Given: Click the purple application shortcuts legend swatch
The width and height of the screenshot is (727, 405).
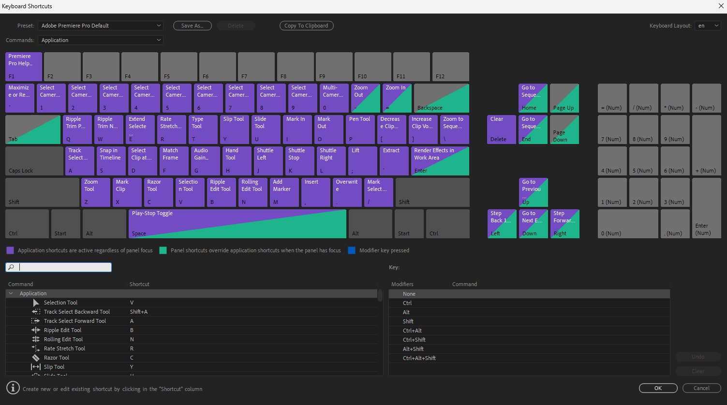Looking at the screenshot, I should tap(10, 250).
